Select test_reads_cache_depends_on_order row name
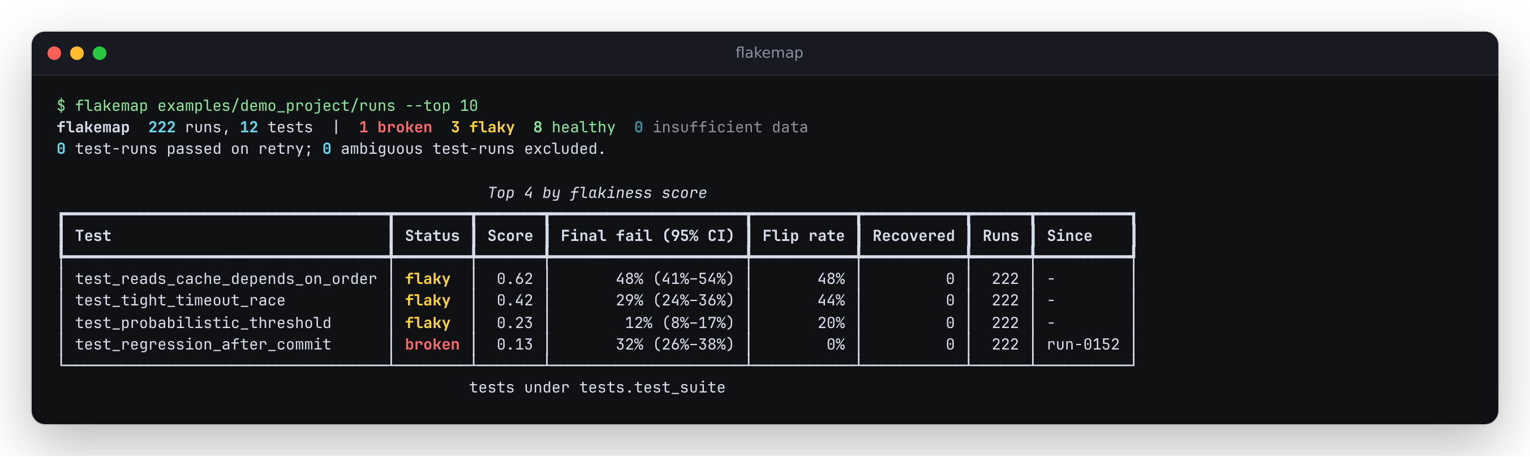 tap(226, 279)
